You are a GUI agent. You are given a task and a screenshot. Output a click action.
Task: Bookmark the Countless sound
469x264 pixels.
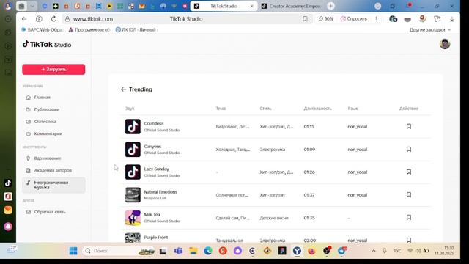click(x=409, y=126)
